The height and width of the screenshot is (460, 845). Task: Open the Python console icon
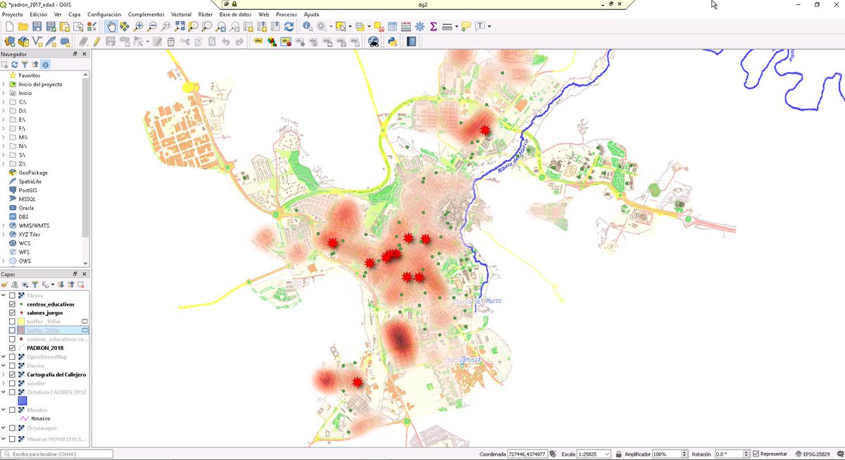(394, 42)
